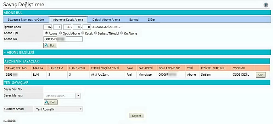Select the Geçici Abone radio button
This screenshot has width=273, height=124.
[60, 33]
